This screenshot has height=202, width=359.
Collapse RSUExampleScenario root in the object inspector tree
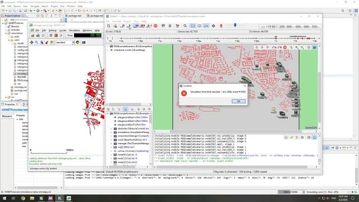tap(108, 113)
